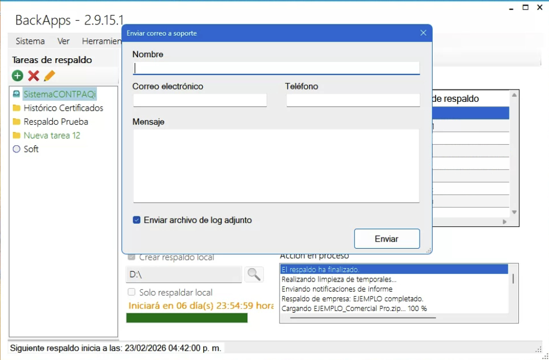Enable Solo respaldar local checkbox
This screenshot has height=360, width=549.
click(x=131, y=292)
